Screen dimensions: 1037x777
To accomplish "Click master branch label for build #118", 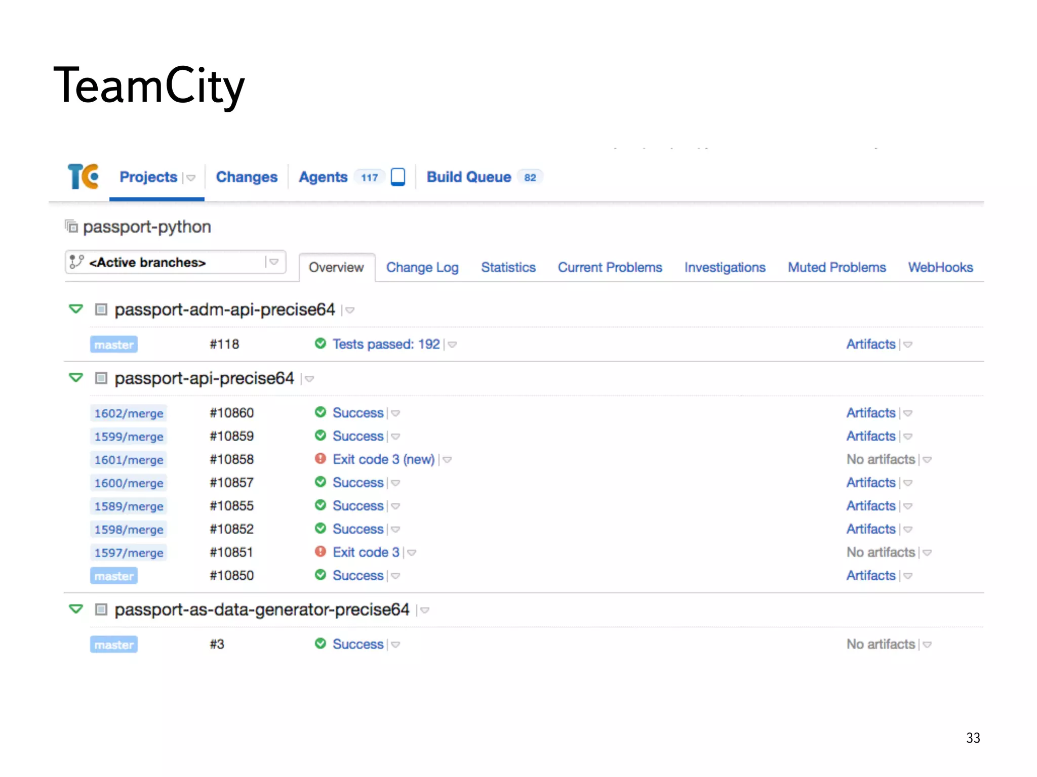I will [x=114, y=344].
